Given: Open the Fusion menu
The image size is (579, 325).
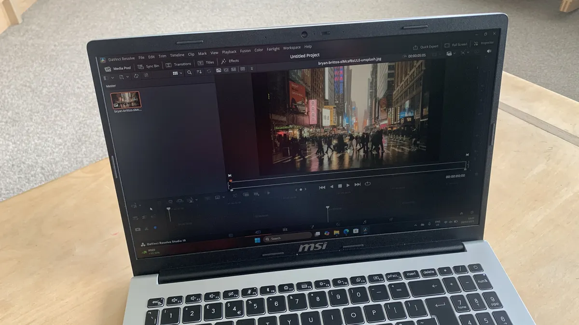Looking at the screenshot, I should 246,51.
